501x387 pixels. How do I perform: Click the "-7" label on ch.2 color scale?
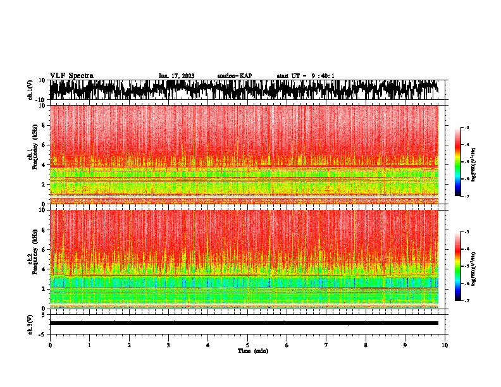point(467,301)
